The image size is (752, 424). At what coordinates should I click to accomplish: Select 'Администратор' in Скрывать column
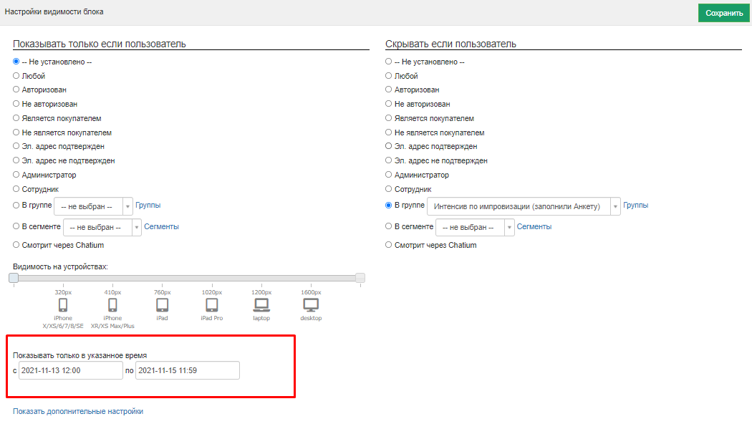tap(388, 175)
